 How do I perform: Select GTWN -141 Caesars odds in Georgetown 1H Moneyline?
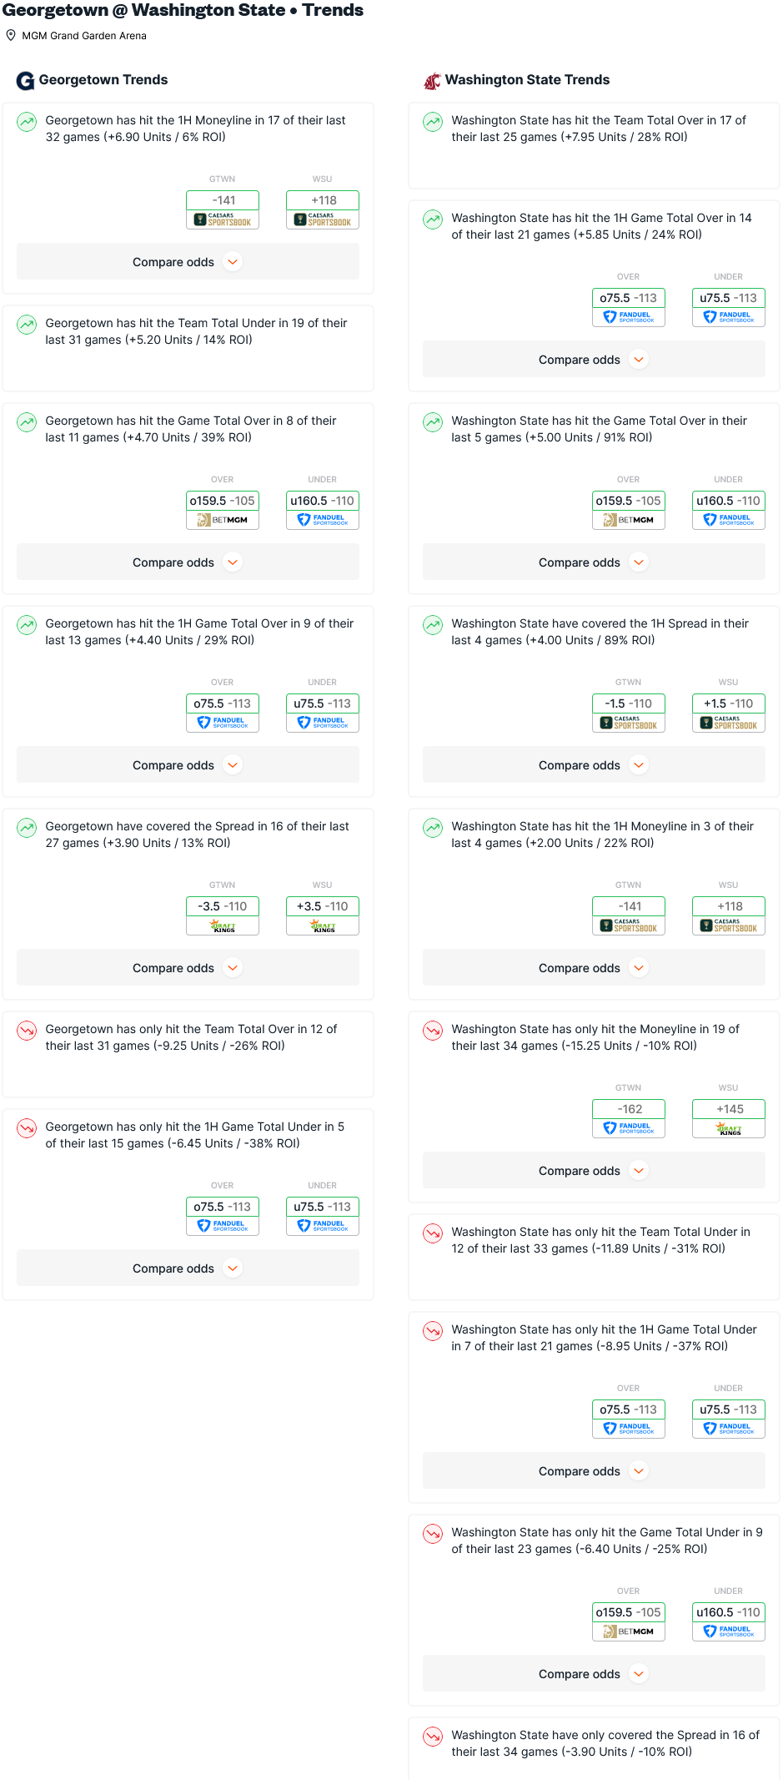223,209
